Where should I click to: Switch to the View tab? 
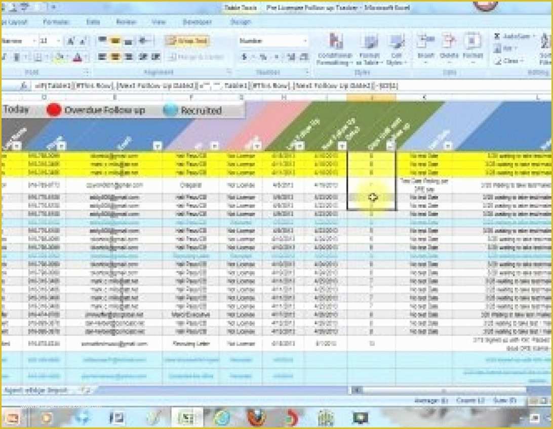159,22
